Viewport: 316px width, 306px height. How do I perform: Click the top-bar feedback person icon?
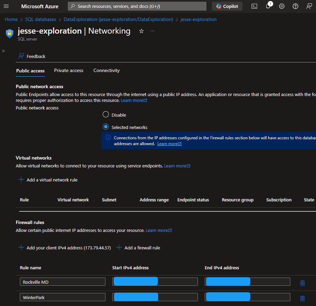coord(309,6)
